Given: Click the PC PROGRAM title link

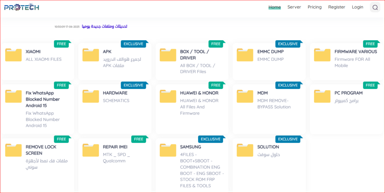Looking at the screenshot, I should (349, 93).
